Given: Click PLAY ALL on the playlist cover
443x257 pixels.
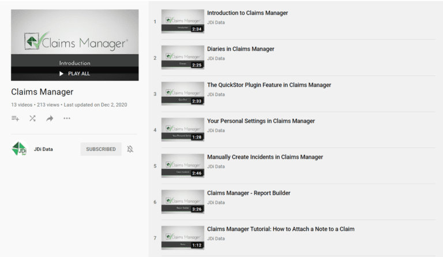Looking at the screenshot, I should 75,74.
